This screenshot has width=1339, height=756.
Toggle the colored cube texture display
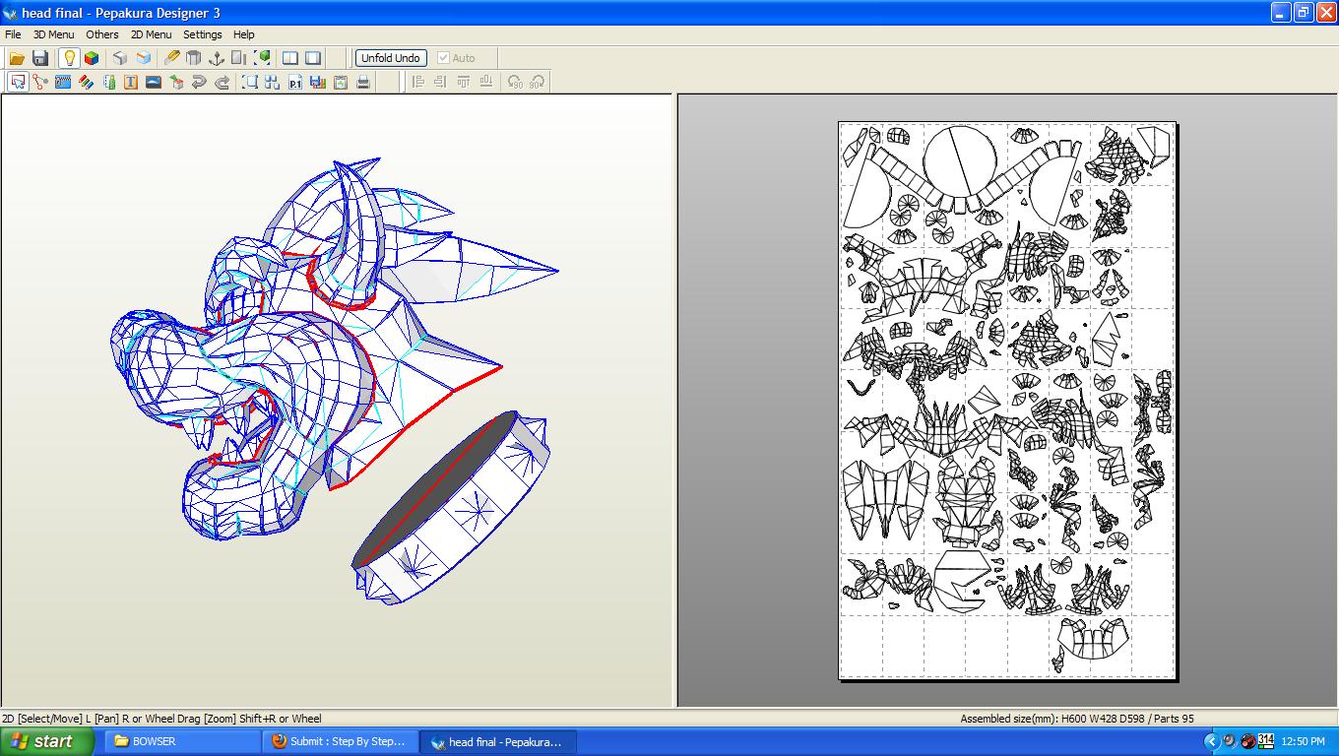tap(92, 58)
